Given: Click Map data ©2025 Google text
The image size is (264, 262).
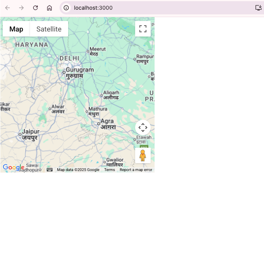Looking at the screenshot, I should click(x=78, y=170).
